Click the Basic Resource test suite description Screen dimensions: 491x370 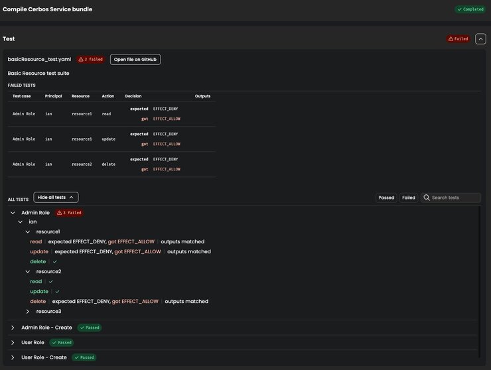(x=38, y=73)
